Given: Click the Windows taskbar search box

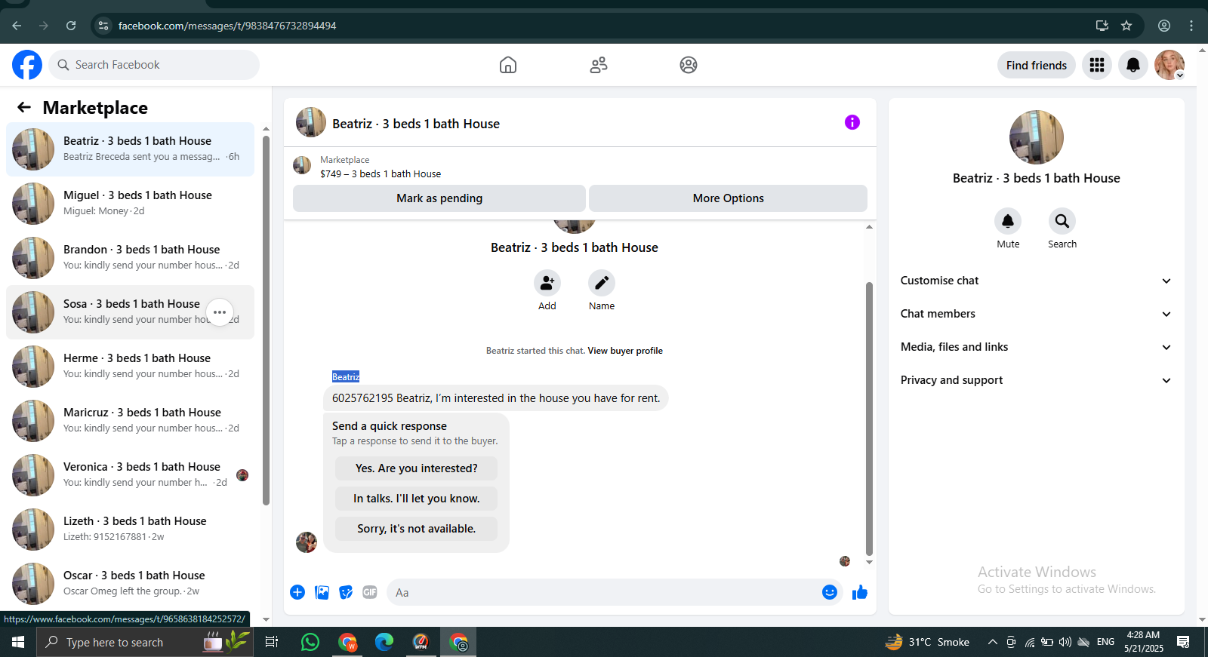Looking at the screenshot, I should tap(145, 642).
